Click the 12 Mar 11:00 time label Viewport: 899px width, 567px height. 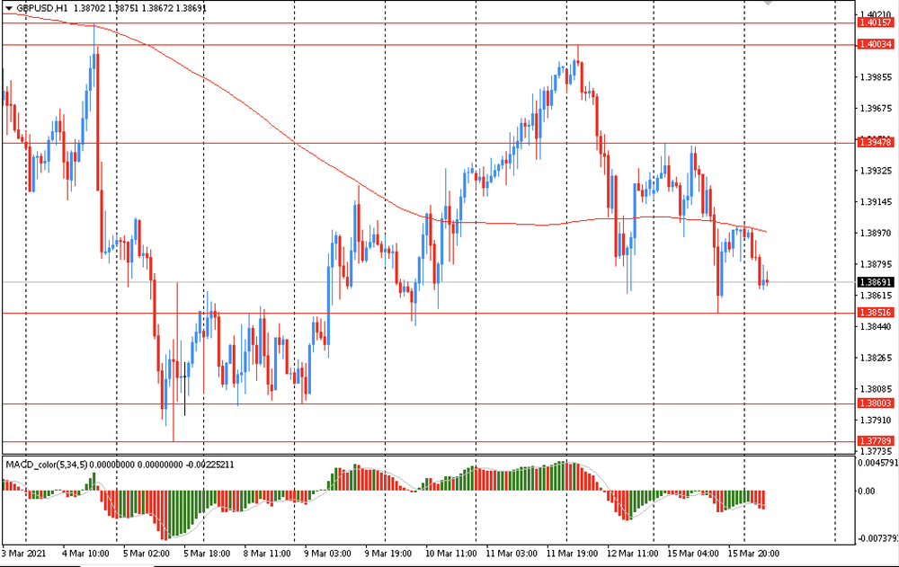pos(633,554)
